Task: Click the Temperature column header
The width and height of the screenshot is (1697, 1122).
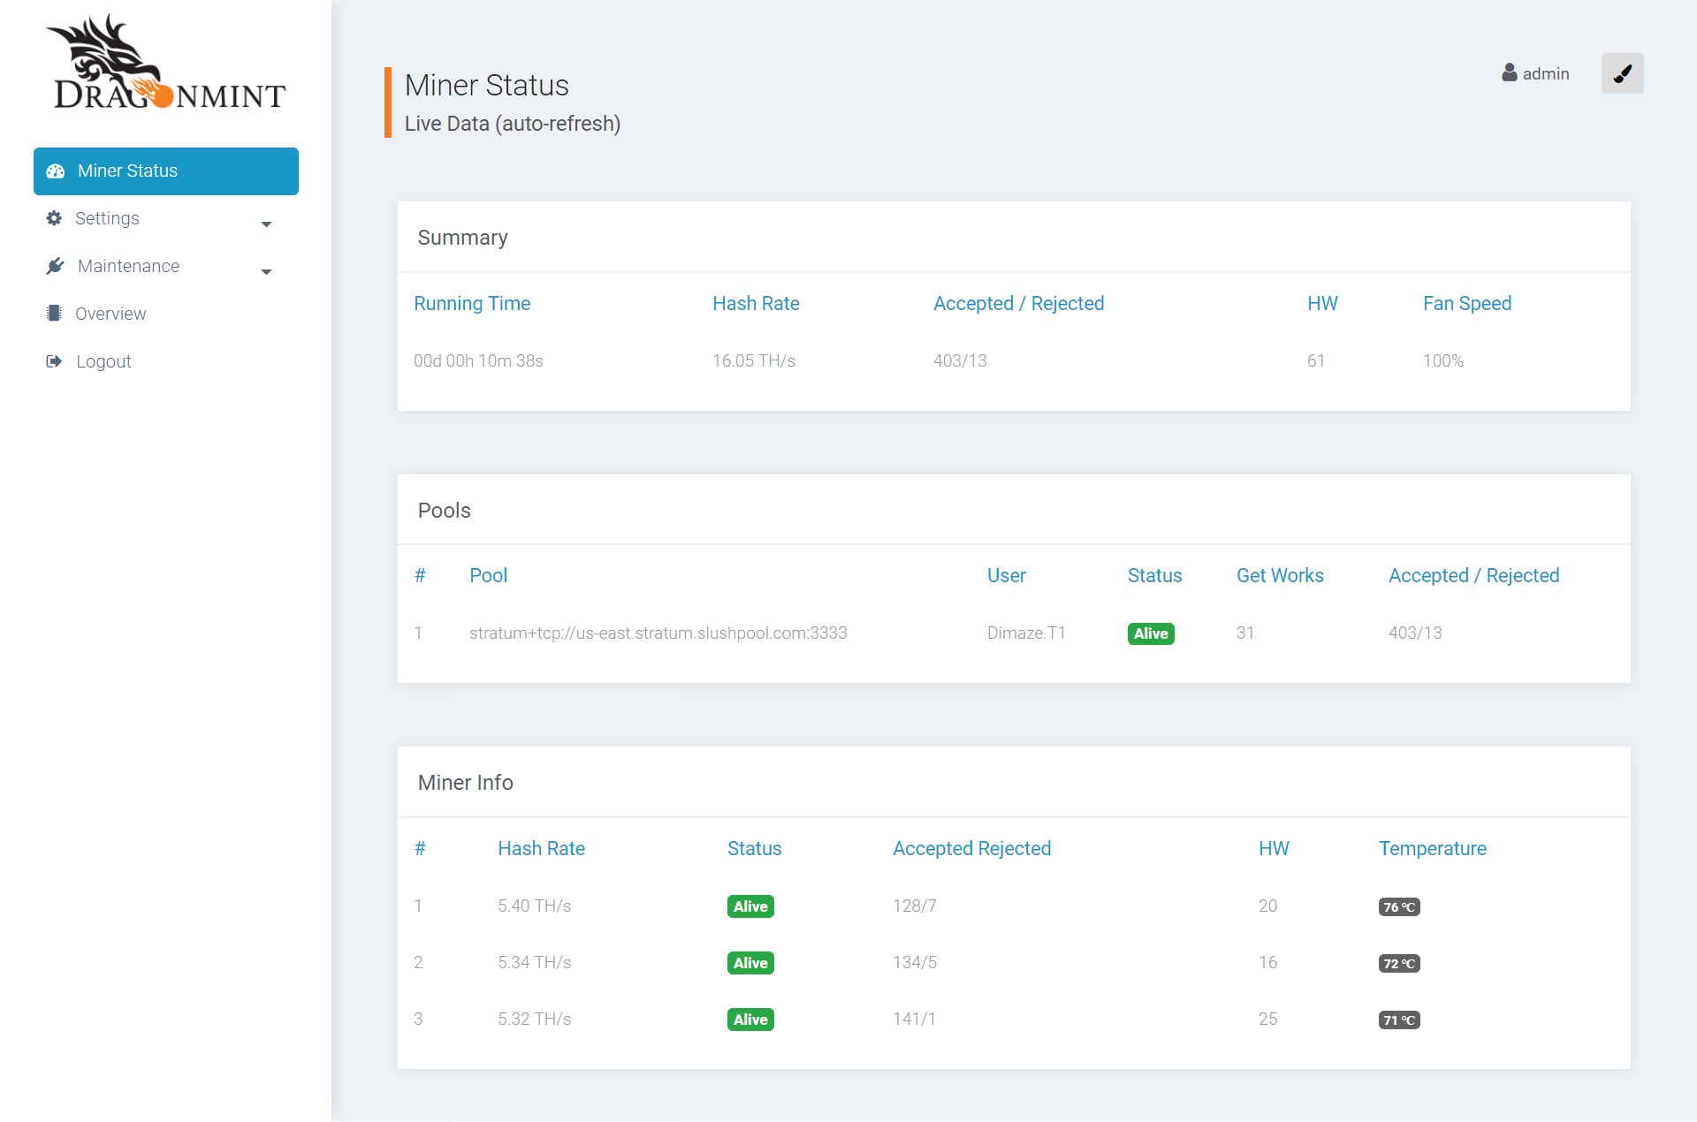Action: [1433, 849]
